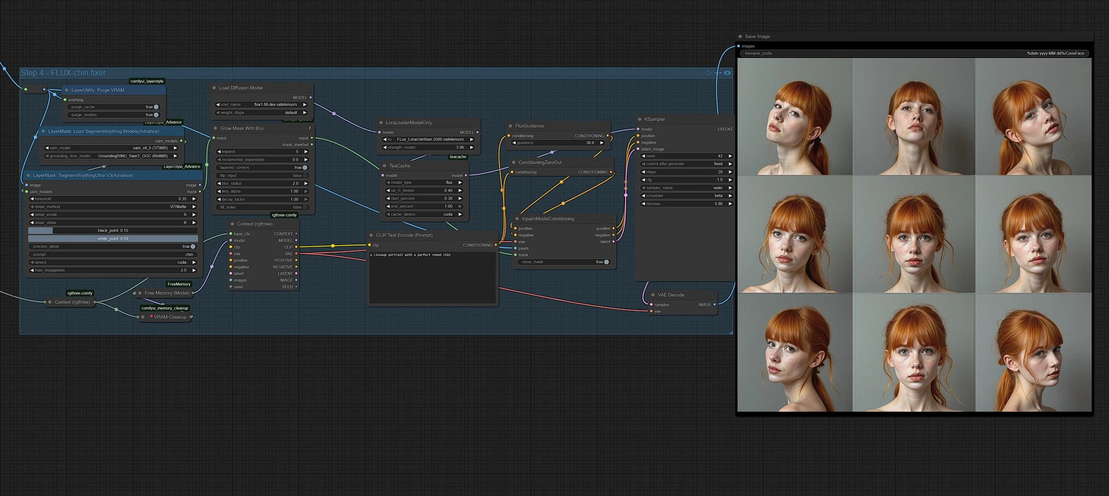Viewport: 1109px width, 496px height.
Task: Click CLIP Text Encode CONDITIONING output socket
Action: pyautogui.click(x=496, y=245)
